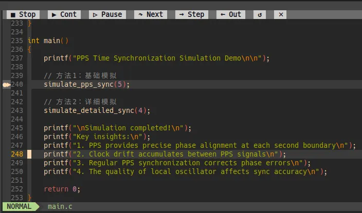
Task: Click the PPS Time Synchronization printf line
Action: point(156,58)
